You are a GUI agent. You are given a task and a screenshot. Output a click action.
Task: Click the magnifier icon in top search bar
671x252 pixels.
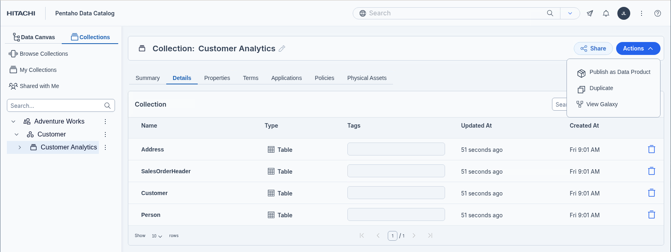point(550,13)
